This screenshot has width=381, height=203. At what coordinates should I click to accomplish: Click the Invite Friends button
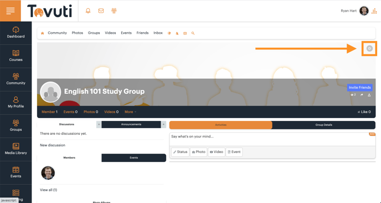point(359,88)
